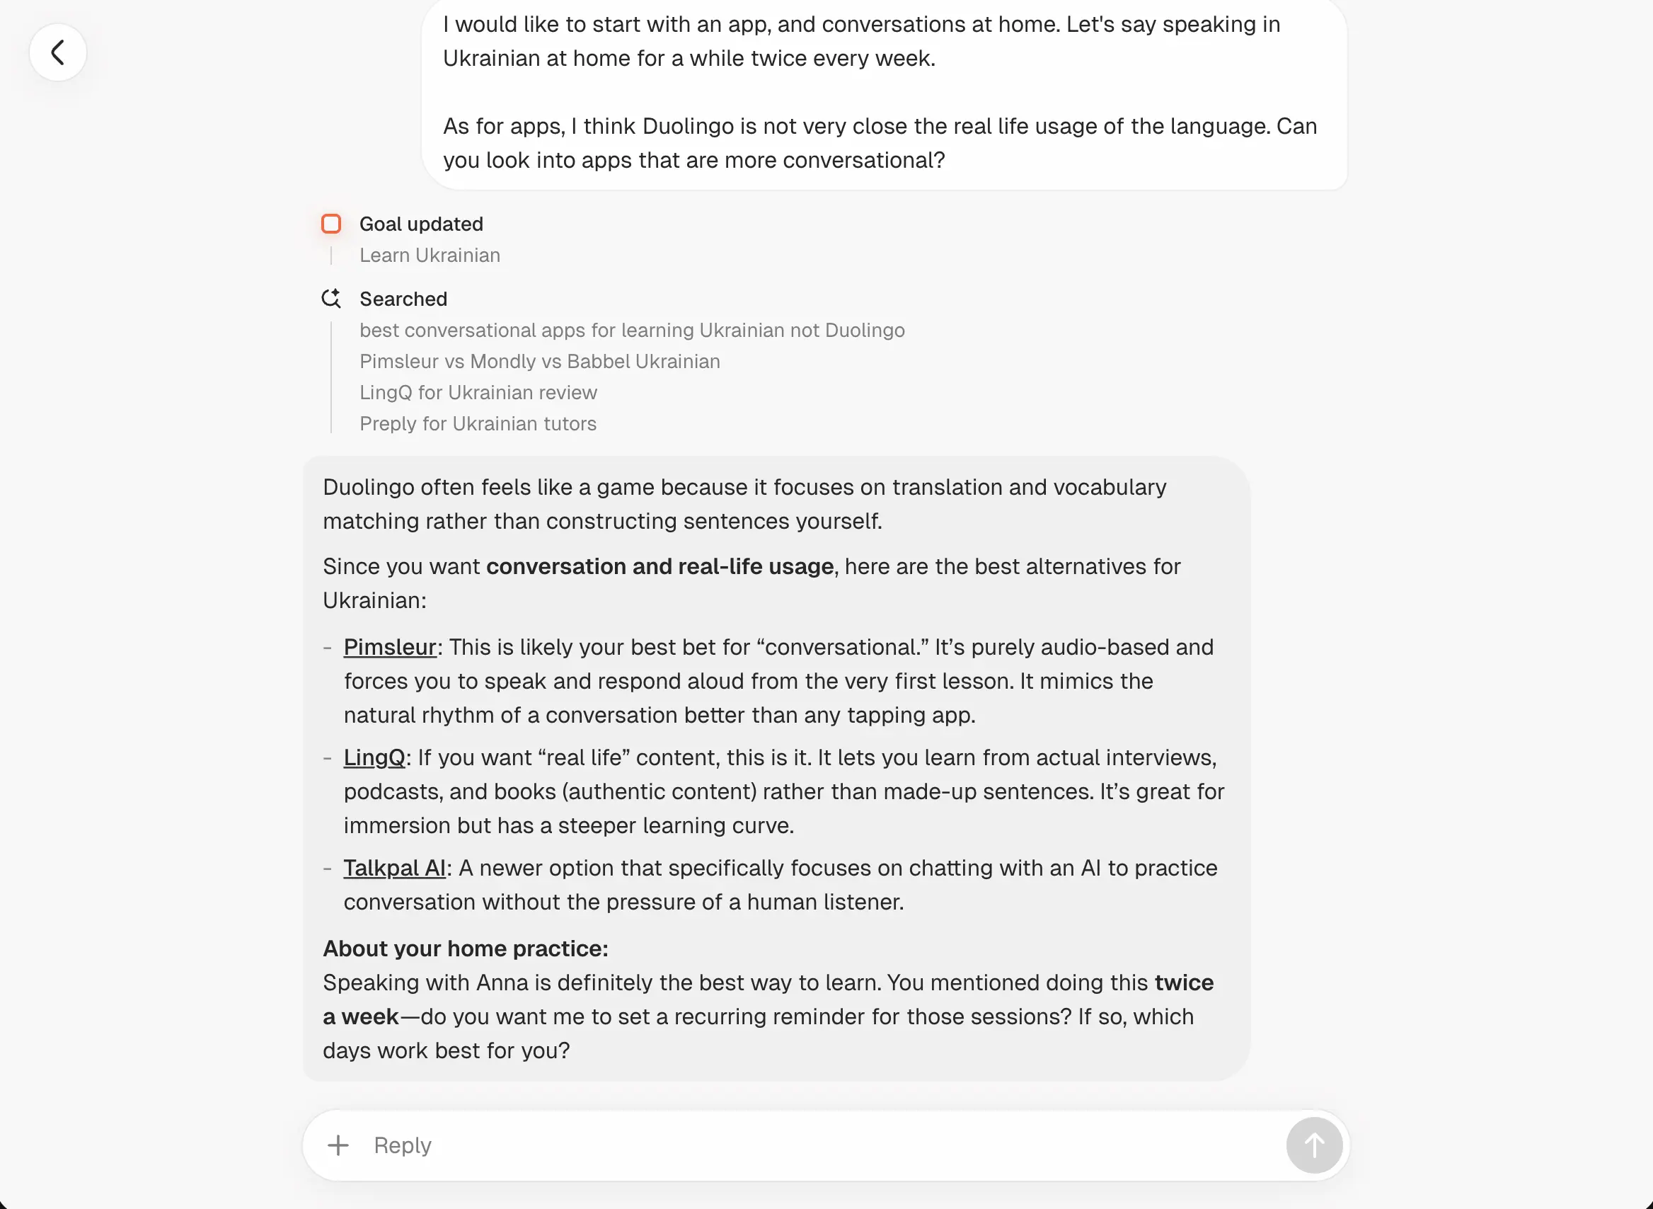Click the back navigation arrow

[58, 52]
